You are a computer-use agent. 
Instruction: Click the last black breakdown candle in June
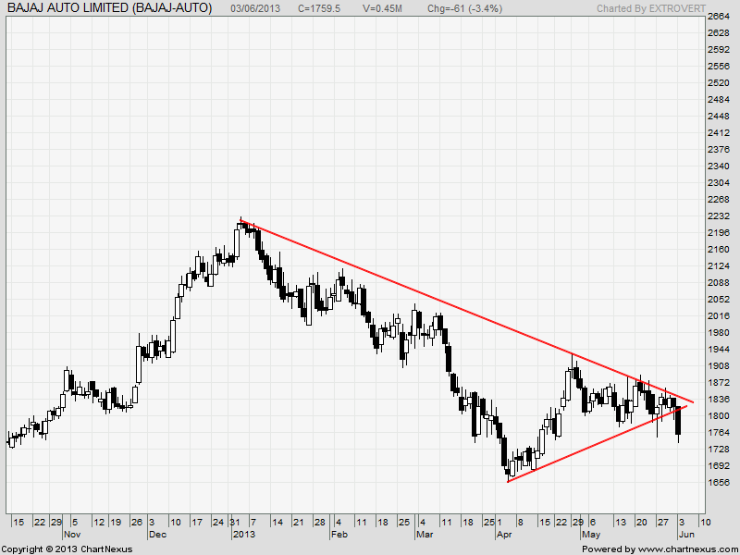point(679,421)
